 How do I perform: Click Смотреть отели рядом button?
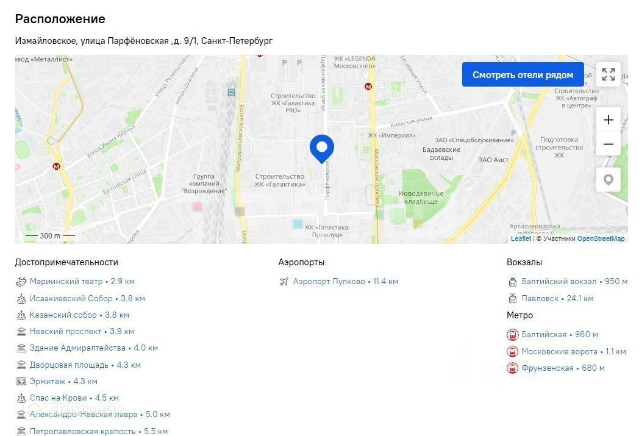pos(523,74)
